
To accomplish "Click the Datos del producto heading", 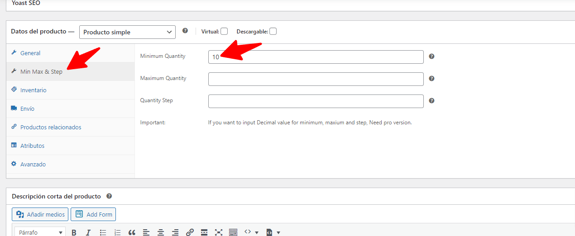I will [43, 32].
